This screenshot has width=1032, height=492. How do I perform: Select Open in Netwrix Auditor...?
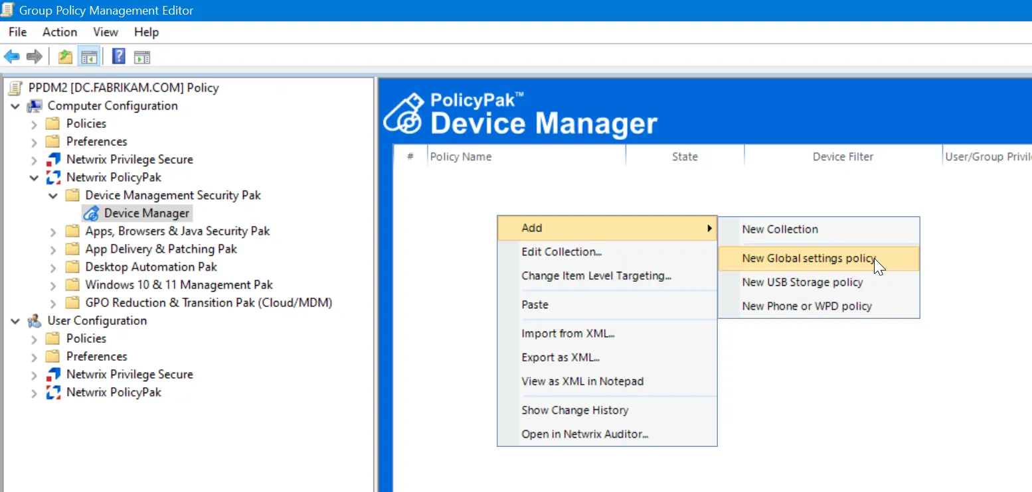(607, 434)
